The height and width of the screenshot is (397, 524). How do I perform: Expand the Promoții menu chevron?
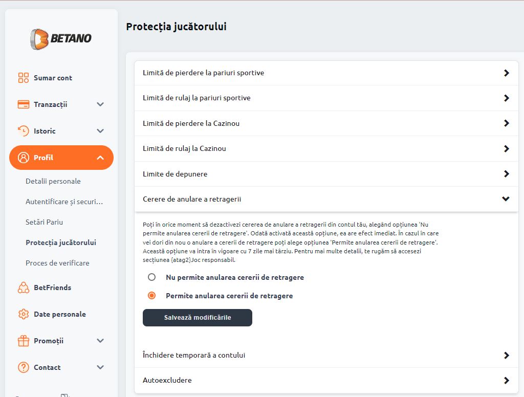point(100,341)
